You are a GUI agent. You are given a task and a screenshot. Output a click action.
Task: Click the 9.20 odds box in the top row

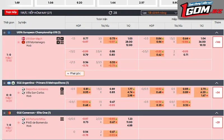click(x=80, y=3)
